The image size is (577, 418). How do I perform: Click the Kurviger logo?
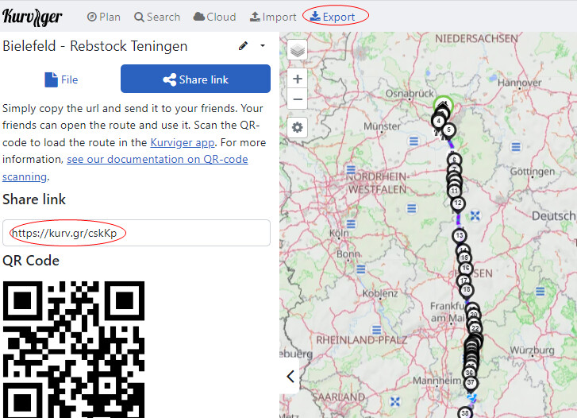33,17
